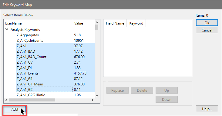Image resolution: width=222 pixels, height=116 pixels.
Task: Click the Add button
Action: (15, 109)
